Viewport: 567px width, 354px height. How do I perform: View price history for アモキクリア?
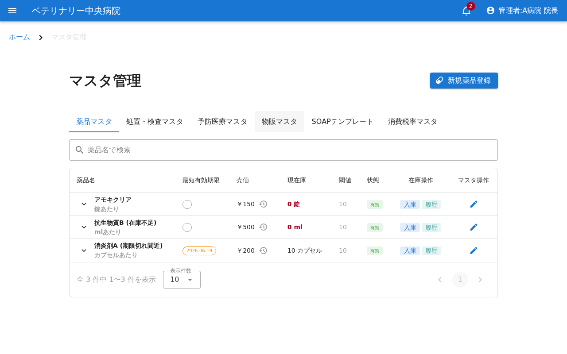263,204
